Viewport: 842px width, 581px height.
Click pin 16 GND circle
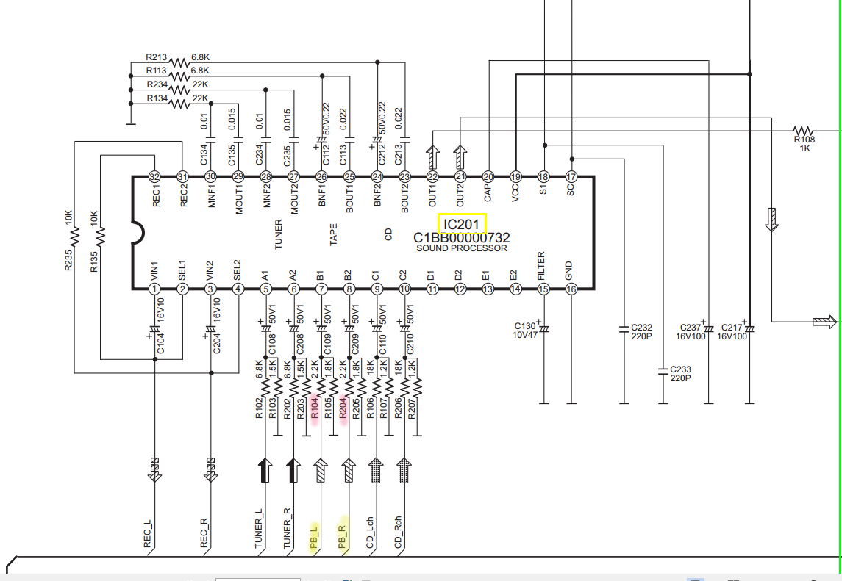point(571,289)
